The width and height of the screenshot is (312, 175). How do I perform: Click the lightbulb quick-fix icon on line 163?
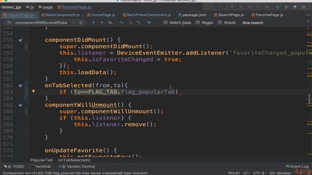(x=34, y=91)
